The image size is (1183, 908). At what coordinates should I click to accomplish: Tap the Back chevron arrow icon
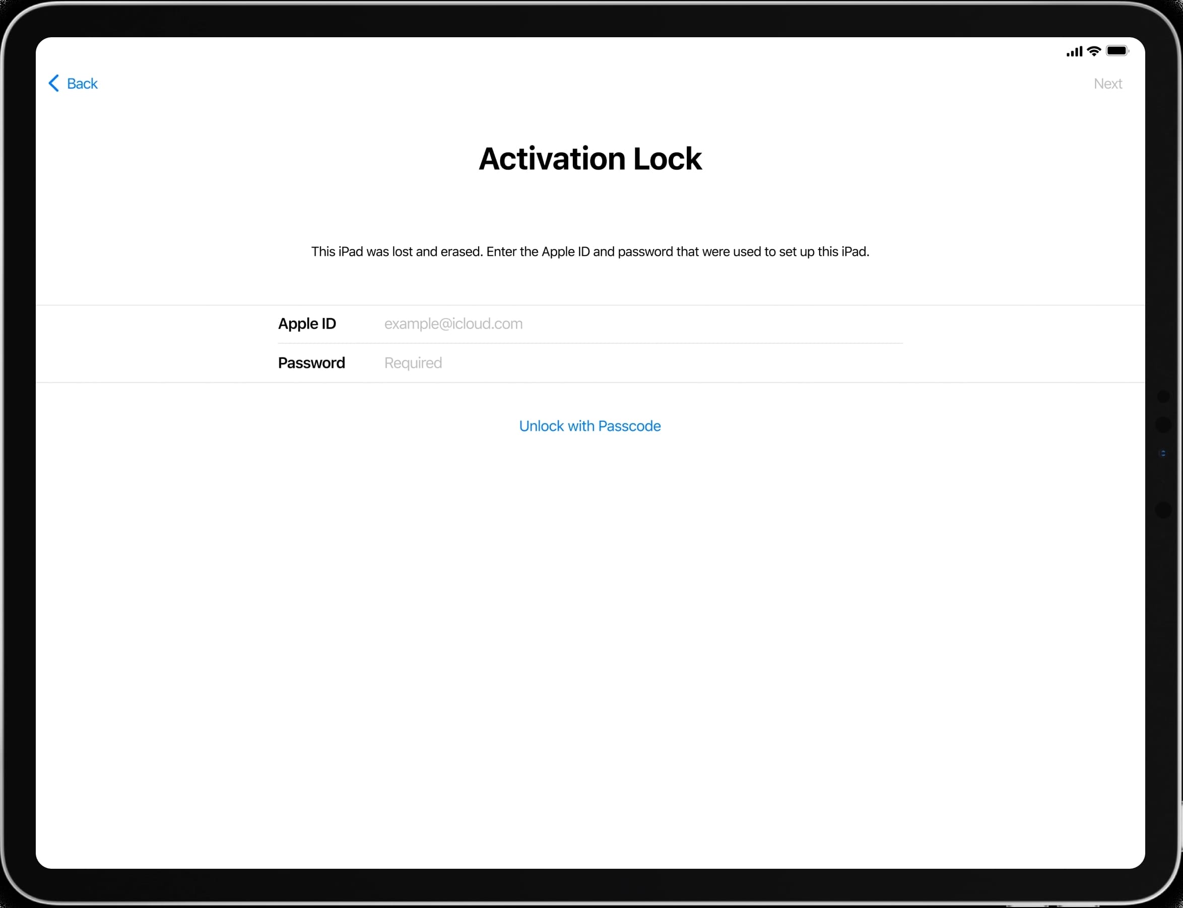pos(53,83)
